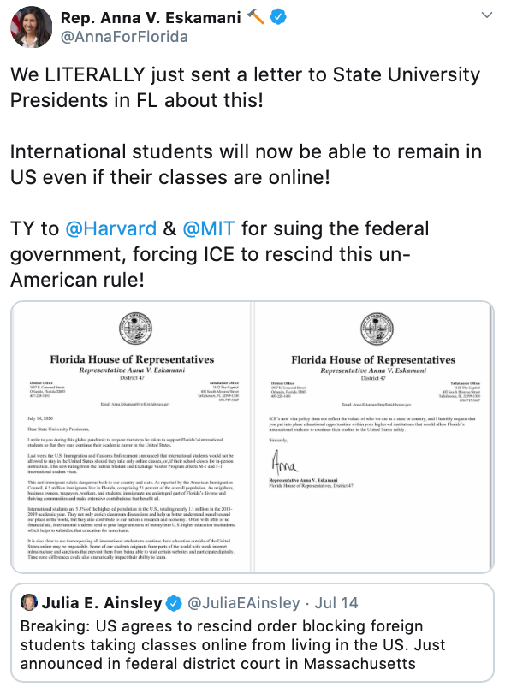Open Anna V. Eskamani's profile picture

click(31, 27)
